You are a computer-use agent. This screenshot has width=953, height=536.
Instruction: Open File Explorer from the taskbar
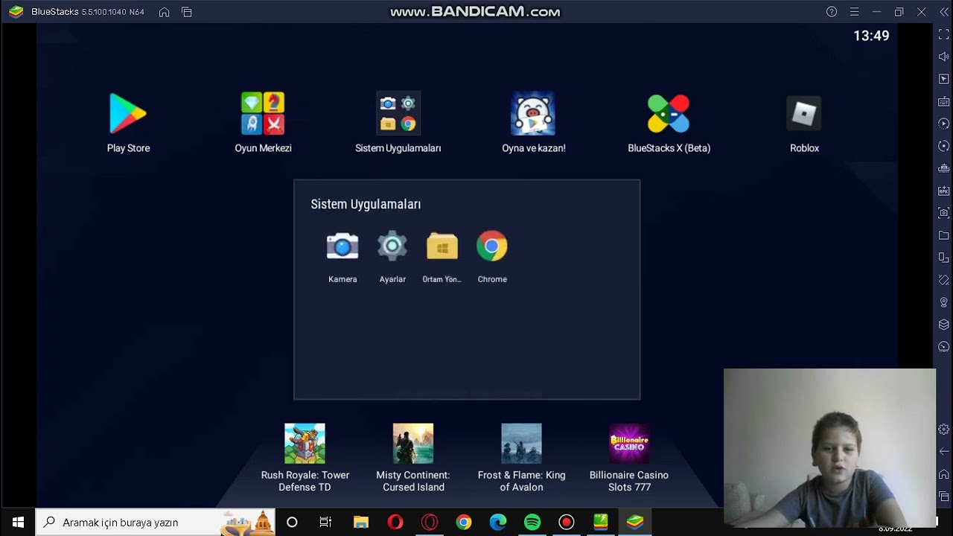pyautogui.click(x=361, y=522)
